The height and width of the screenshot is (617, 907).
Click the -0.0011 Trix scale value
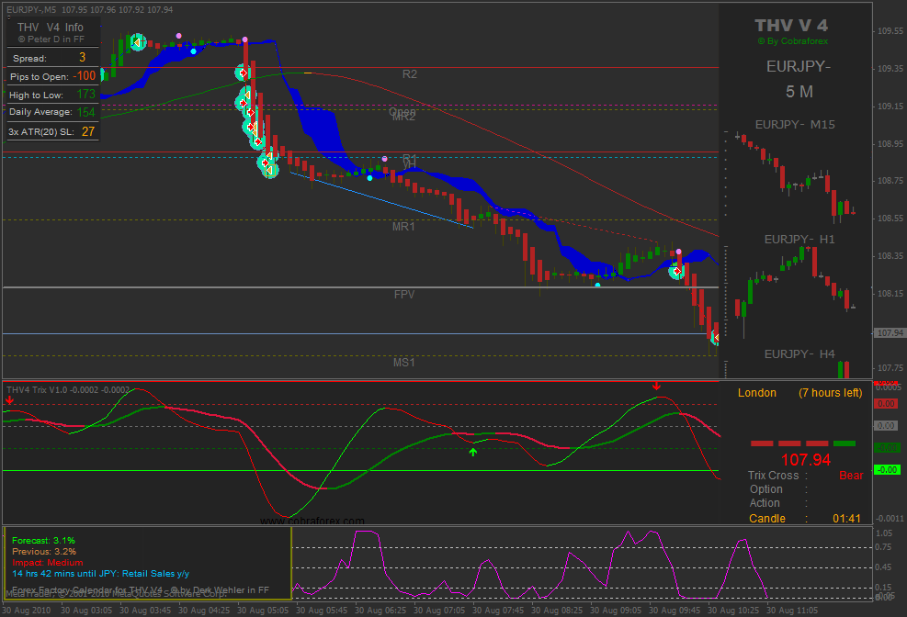(890, 518)
